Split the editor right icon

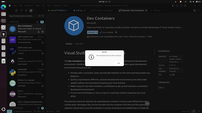tap(194, 10)
